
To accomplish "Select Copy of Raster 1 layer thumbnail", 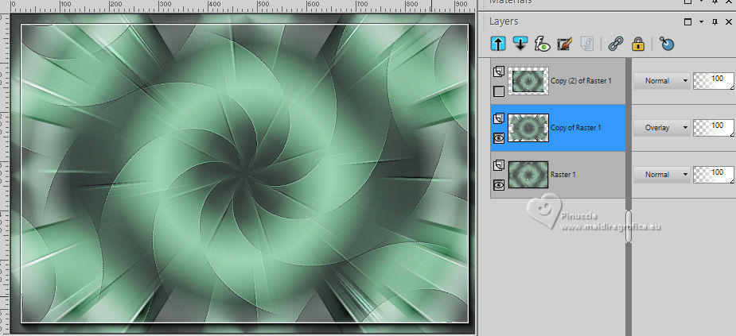I will click(x=528, y=128).
